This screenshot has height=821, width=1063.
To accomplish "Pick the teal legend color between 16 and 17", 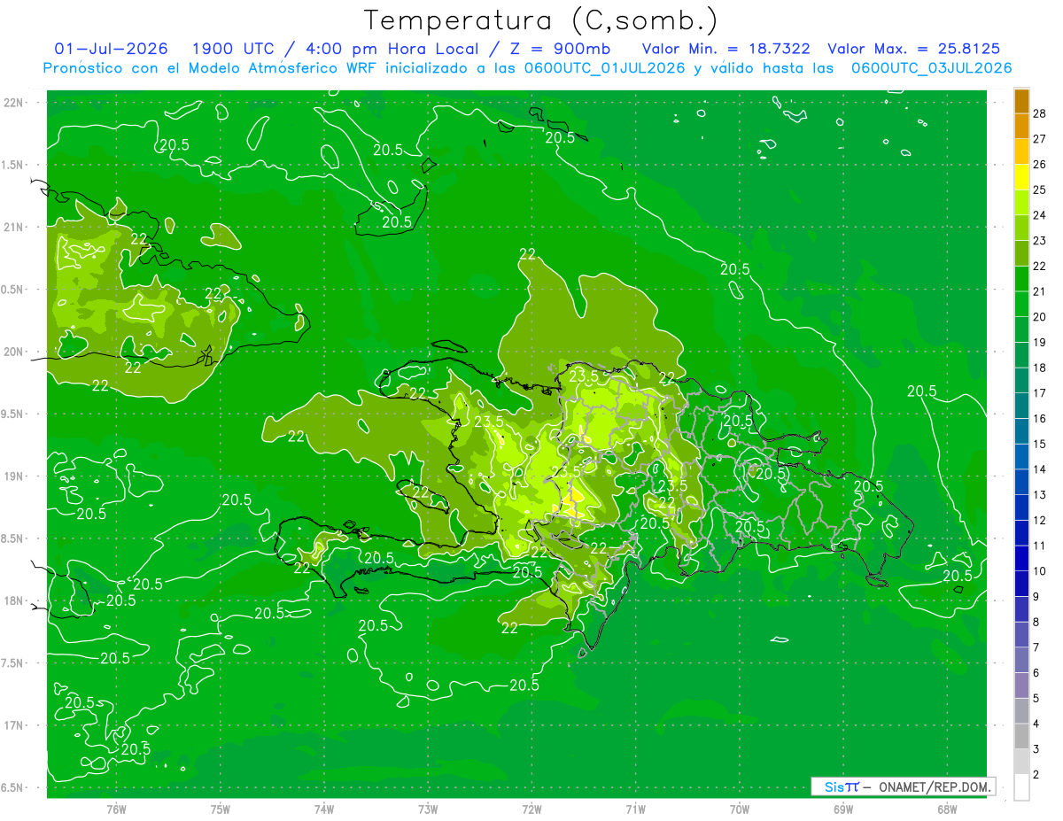I will [1021, 406].
